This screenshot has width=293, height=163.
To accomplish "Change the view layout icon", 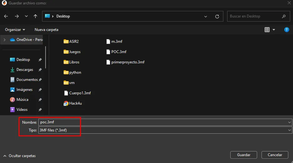I will click(x=267, y=30).
